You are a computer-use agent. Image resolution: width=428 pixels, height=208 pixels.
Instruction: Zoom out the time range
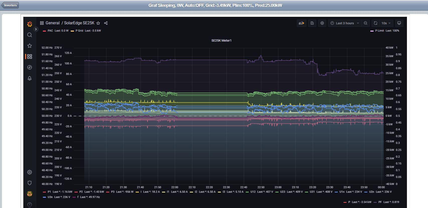click(x=366, y=23)
